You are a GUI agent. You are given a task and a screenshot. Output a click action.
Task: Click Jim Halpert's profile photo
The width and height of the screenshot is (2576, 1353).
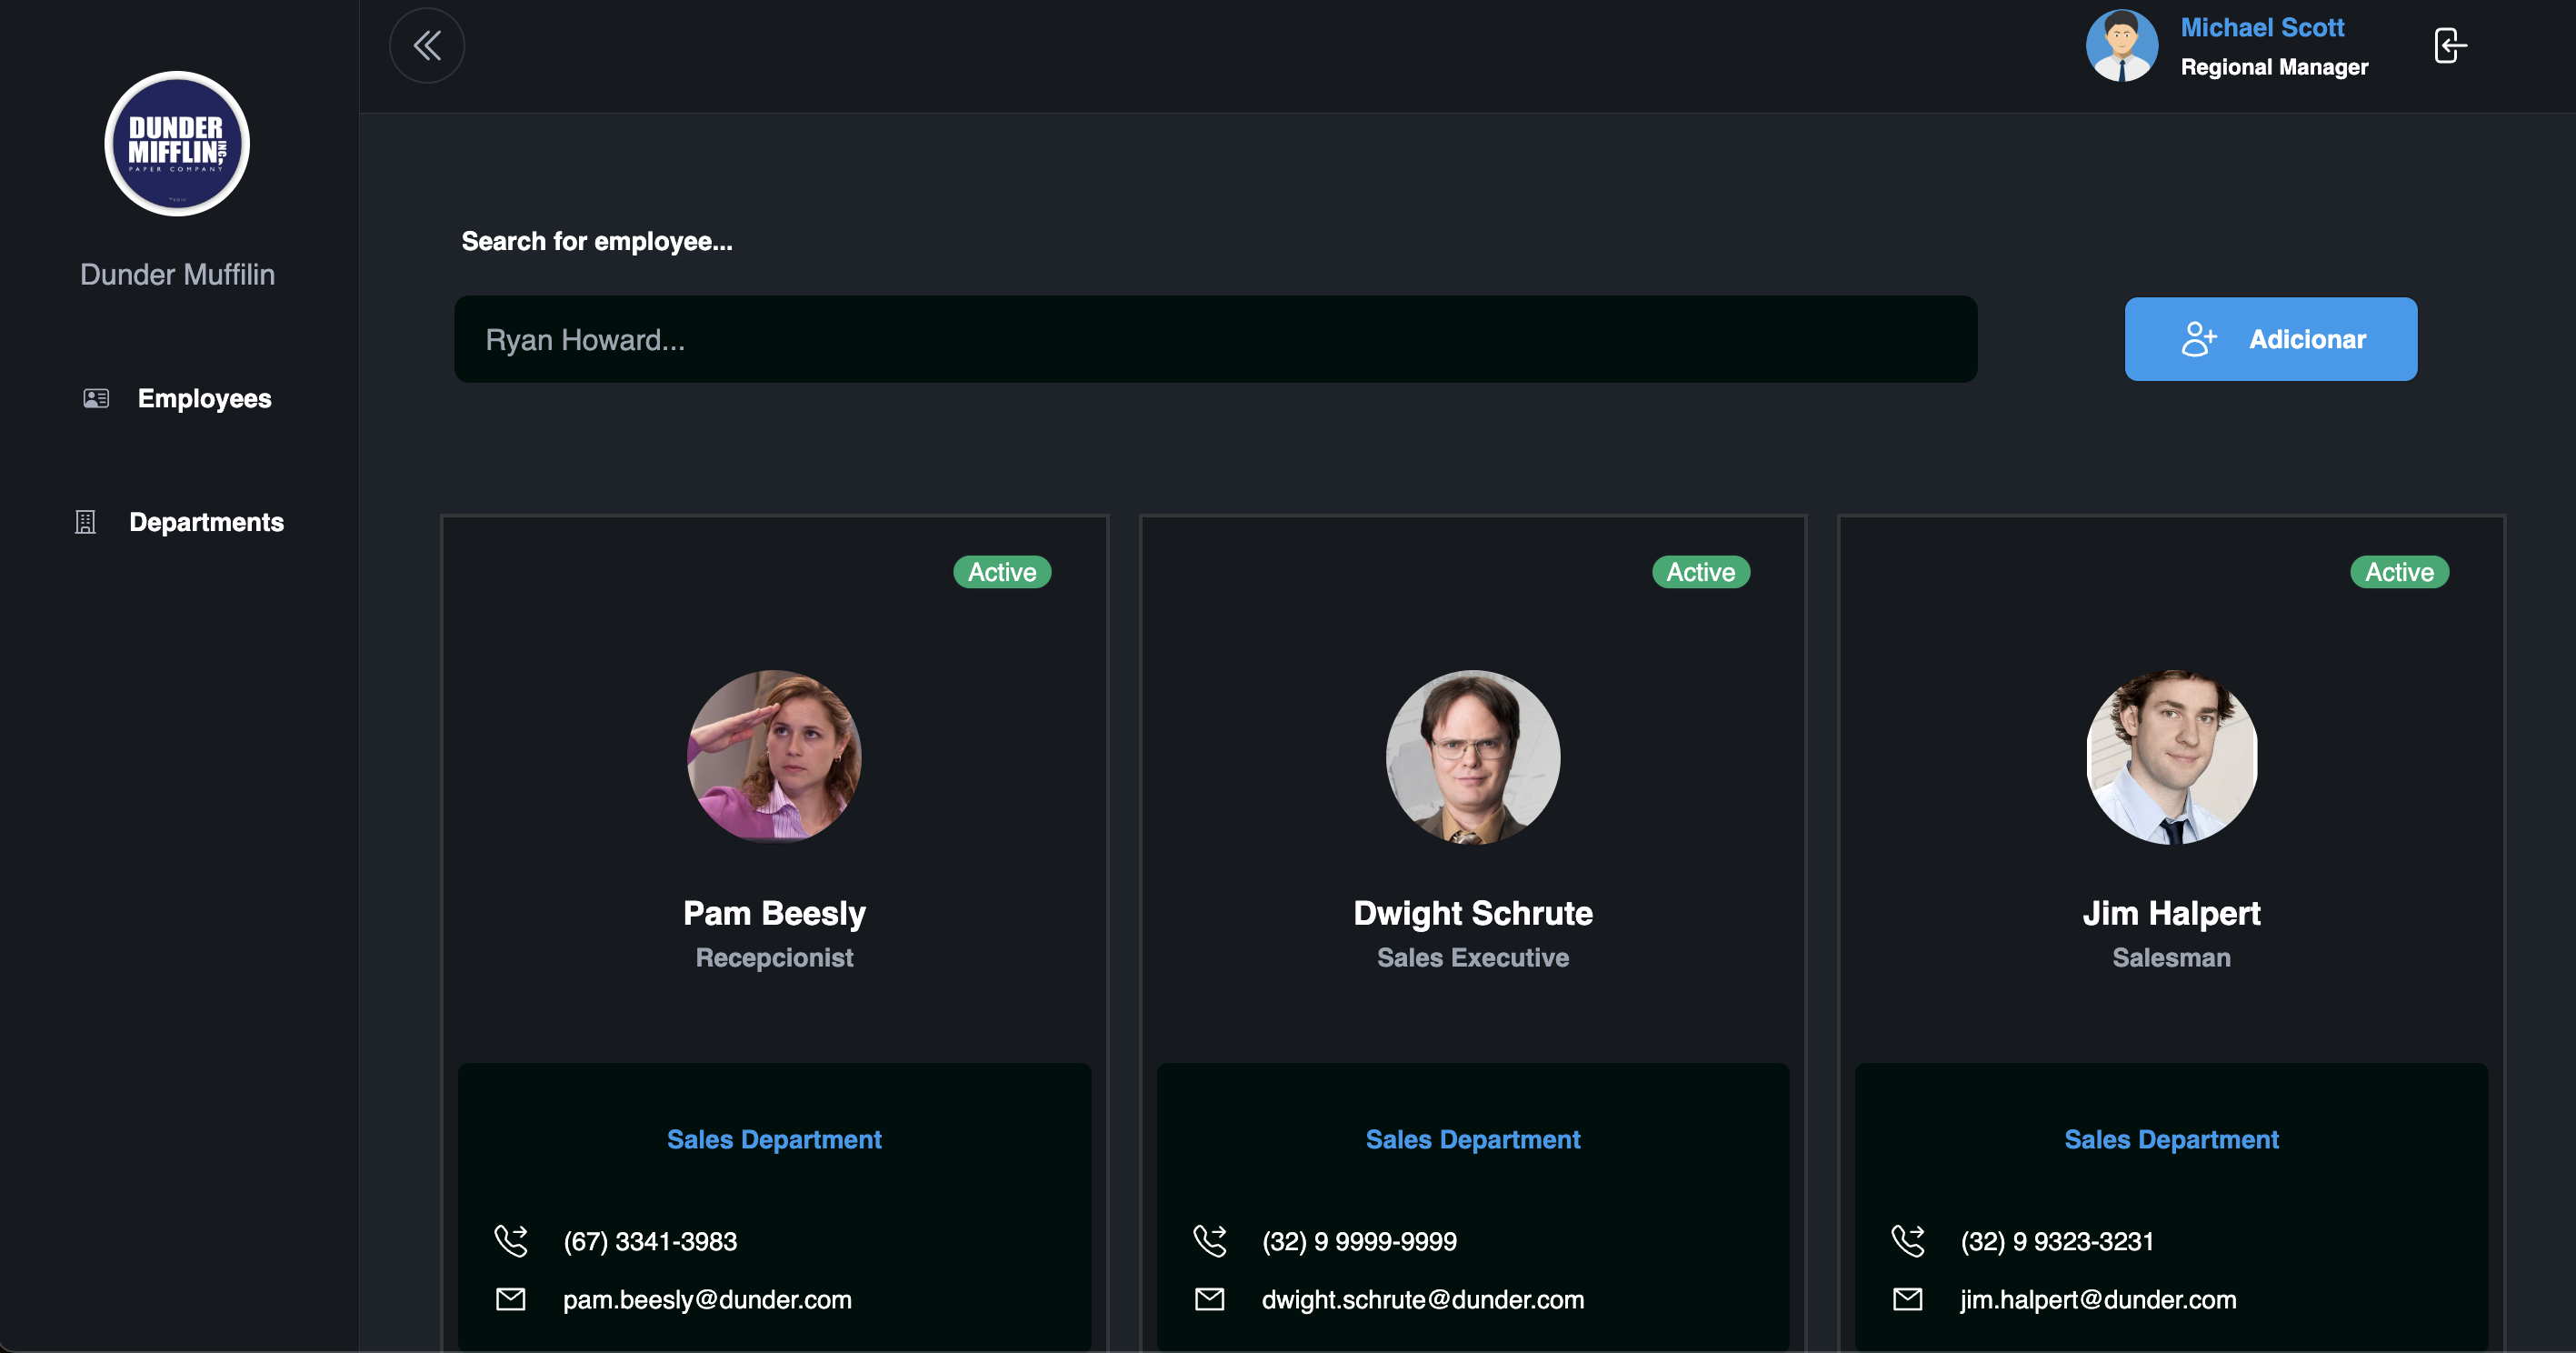coord(2172,757)
